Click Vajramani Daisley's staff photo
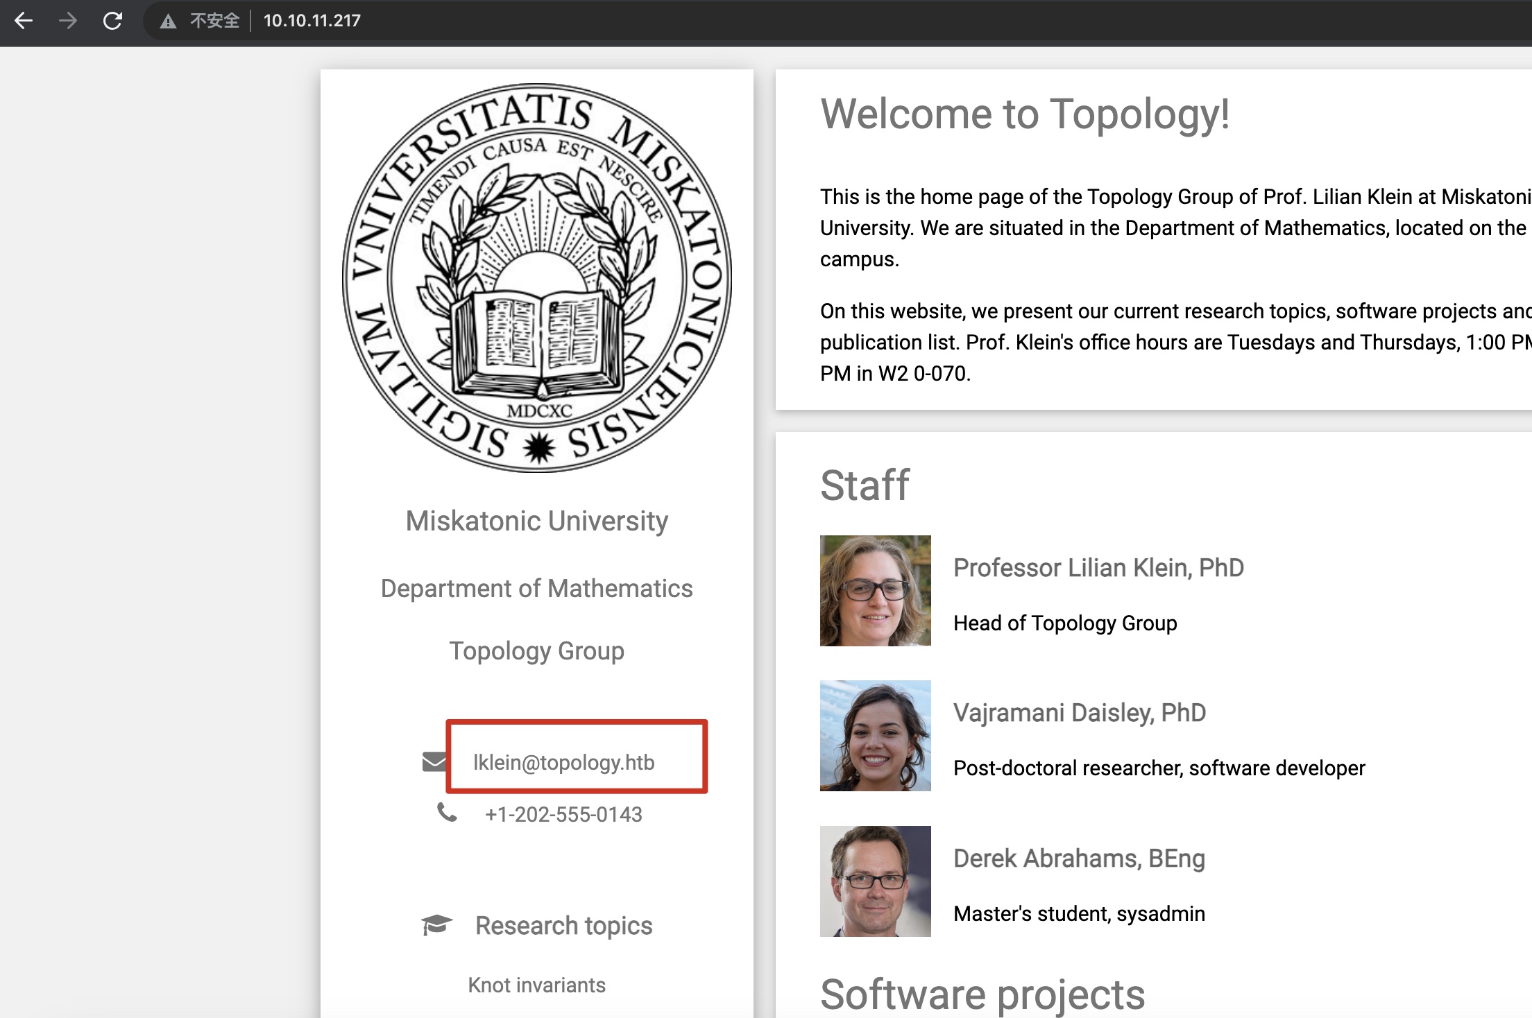Viewport: 1532px width, 1018px height. click(875, 735)
